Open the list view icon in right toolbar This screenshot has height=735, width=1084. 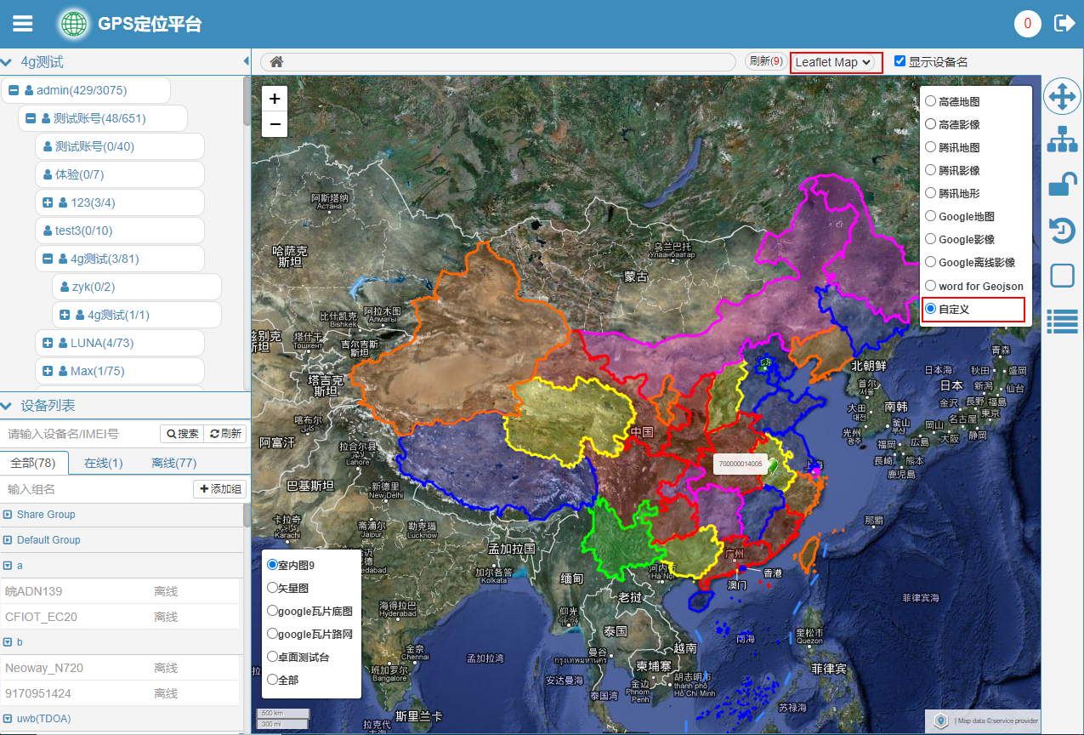coord(1061,321)
